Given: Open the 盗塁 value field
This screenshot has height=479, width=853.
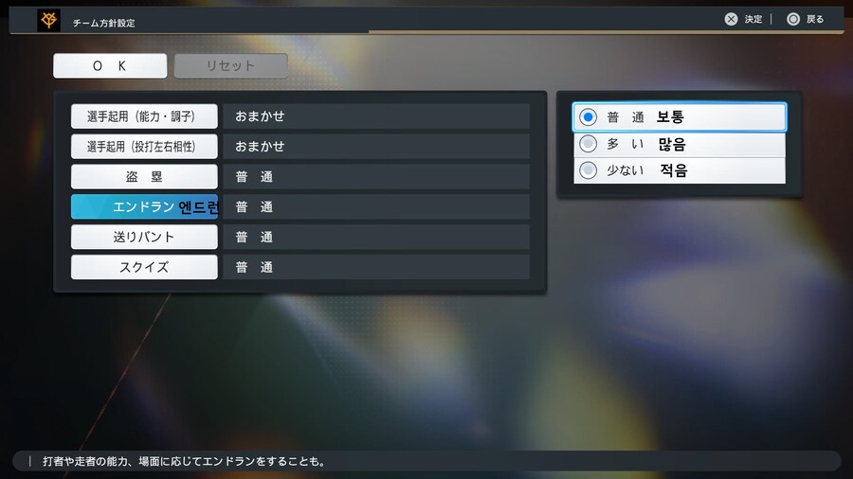Looking at the screenshot, I should (x=375, y=177).
